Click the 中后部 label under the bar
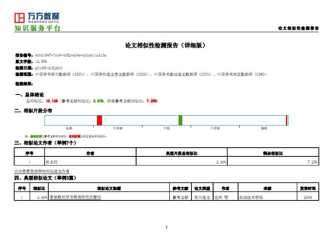This screenshot has width=333, height=235. point(215,128)
